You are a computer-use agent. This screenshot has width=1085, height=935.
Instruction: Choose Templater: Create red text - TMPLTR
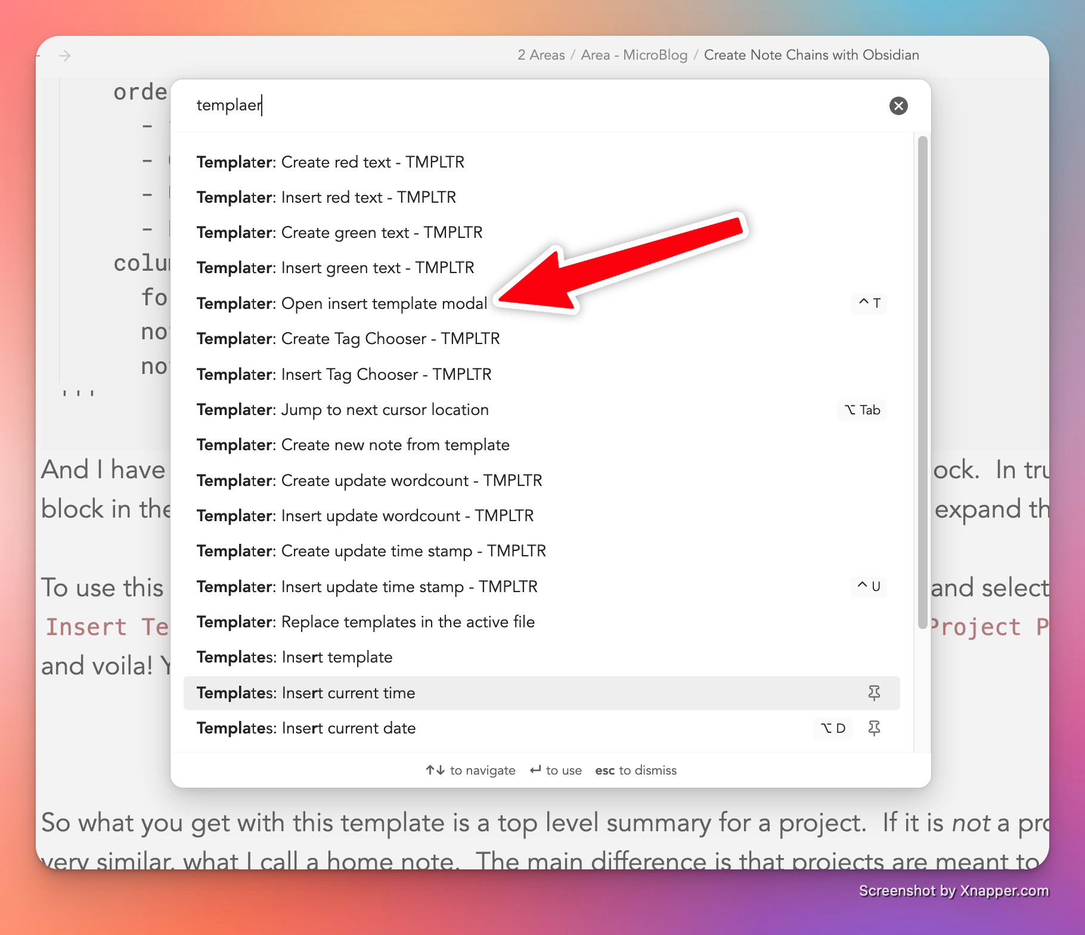[x=330, y=162]
